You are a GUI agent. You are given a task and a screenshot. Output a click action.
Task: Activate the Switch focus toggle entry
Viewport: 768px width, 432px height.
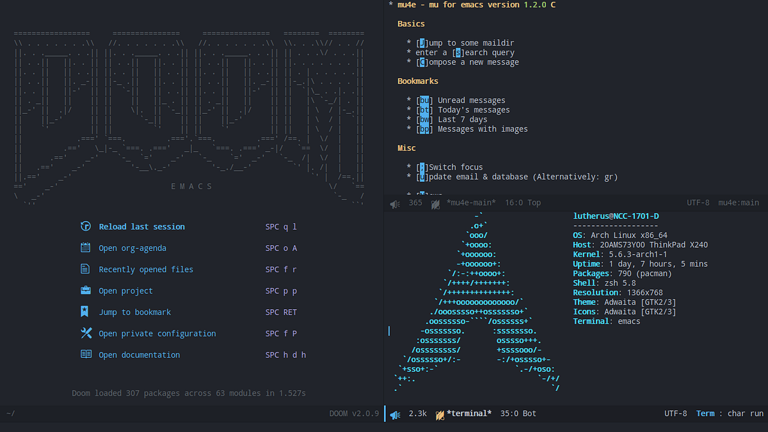pos(454,166)
